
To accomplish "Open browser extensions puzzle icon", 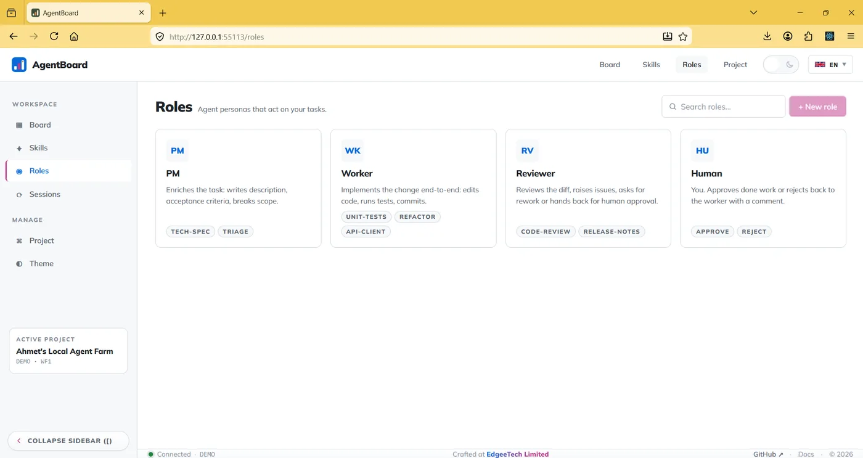I will click(x=809, y=36).
